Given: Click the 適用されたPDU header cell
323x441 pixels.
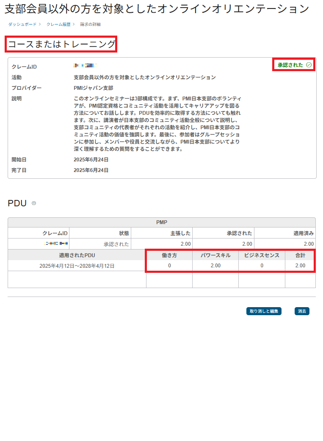Looking at the screenshot, I should pyautogui.click(x=77, y=255).
